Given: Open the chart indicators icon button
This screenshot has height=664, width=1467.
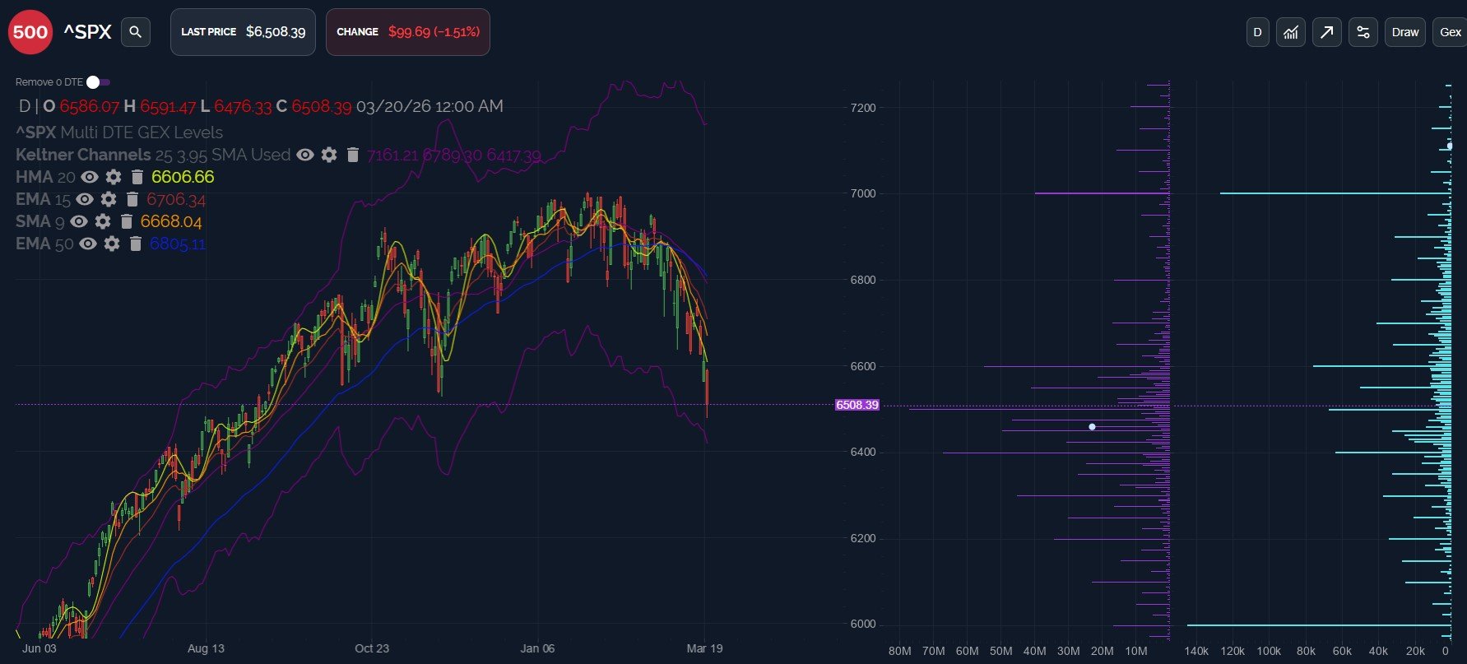Looking at the screenshot, I should [x=1291, y=32].
